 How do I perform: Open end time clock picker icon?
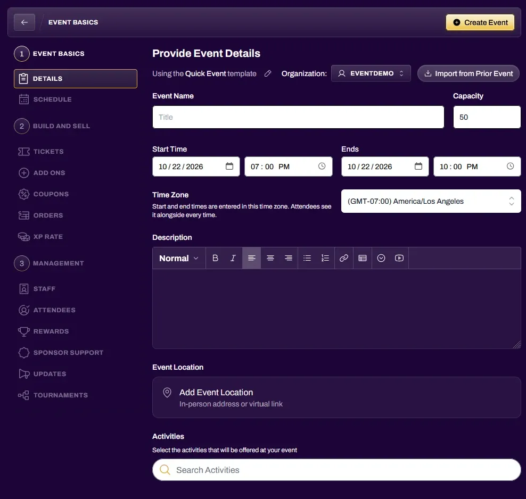(510, 166)
